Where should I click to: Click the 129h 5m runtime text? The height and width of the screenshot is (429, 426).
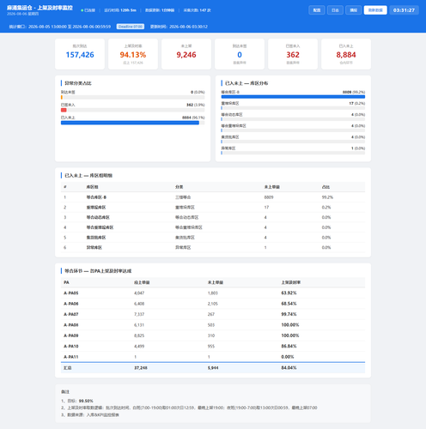(x=128, y=10)
